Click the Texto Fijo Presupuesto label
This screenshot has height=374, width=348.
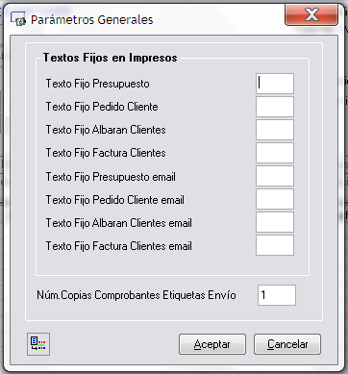[98, 84]
